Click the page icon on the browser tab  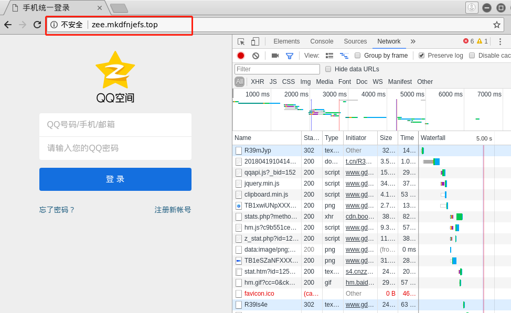pos(15,8)
